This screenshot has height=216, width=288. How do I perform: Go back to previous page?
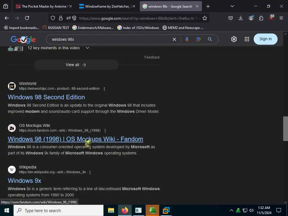pos(7,18)
